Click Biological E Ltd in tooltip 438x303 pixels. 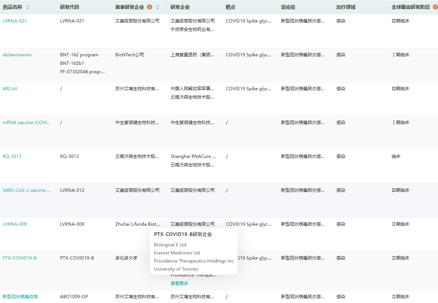(170, 244)
